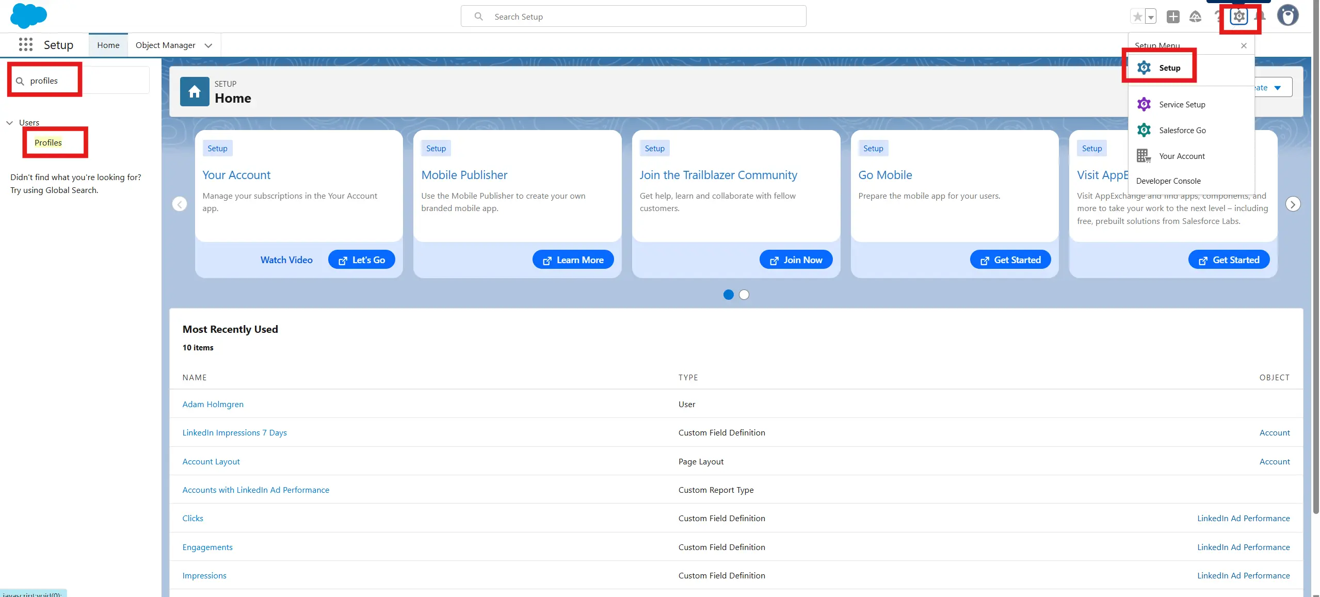1320x597 pixels.
Task: Choose Developer Console menu entry
Action: tap(1168, 181)
